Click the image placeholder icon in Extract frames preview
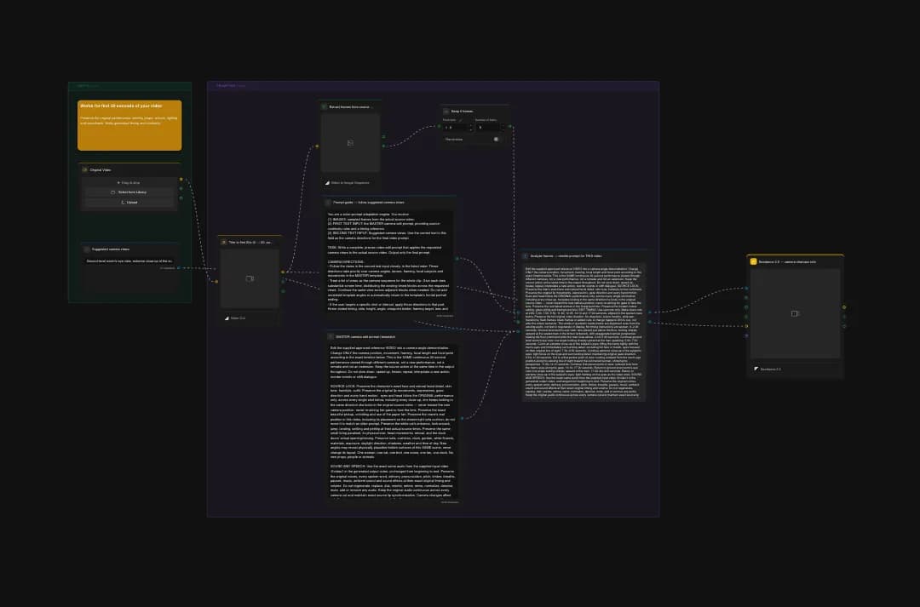920x607 pixels. pyautogui.click(x=350, y=143)
